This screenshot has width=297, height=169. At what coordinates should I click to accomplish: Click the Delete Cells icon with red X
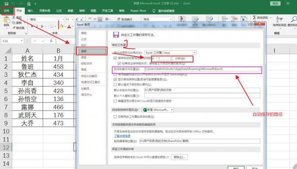234,19
